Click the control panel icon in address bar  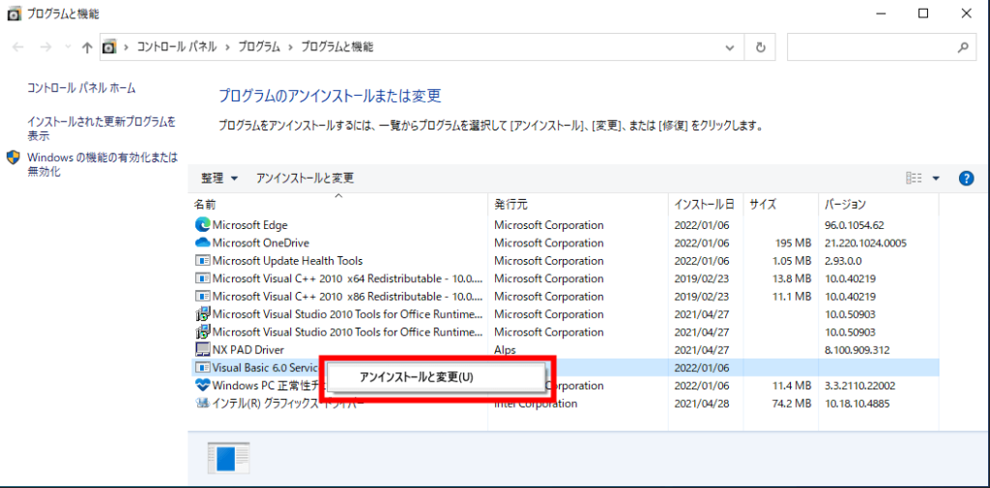109,47
